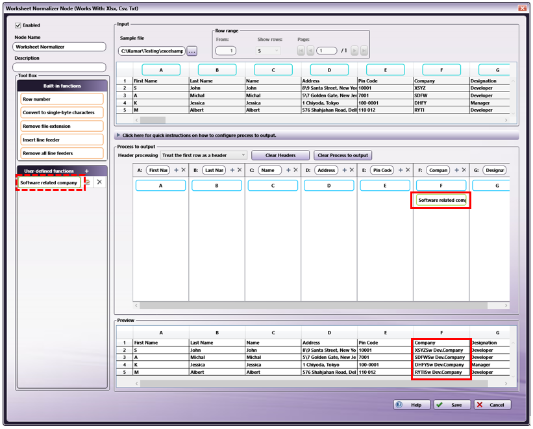The image size is (533, 429).
Task: Click the Clear Headers button
Action: coord(280,155)
